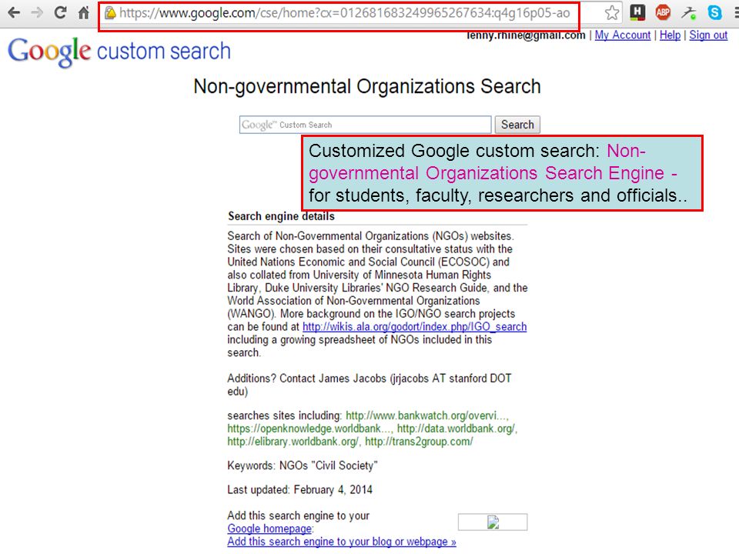Click the Keywords: NGOs "Civil Society" text
Image resolution: width=739 pixels, height=554 pixels.
[303, 466]
